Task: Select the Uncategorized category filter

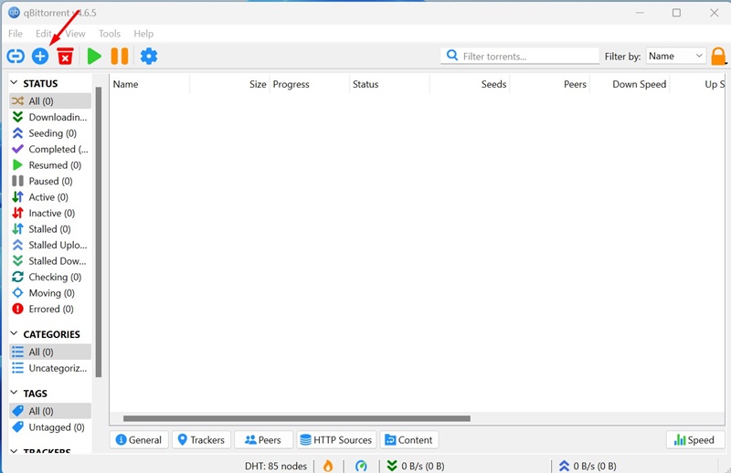Action: tap(50, 368)
